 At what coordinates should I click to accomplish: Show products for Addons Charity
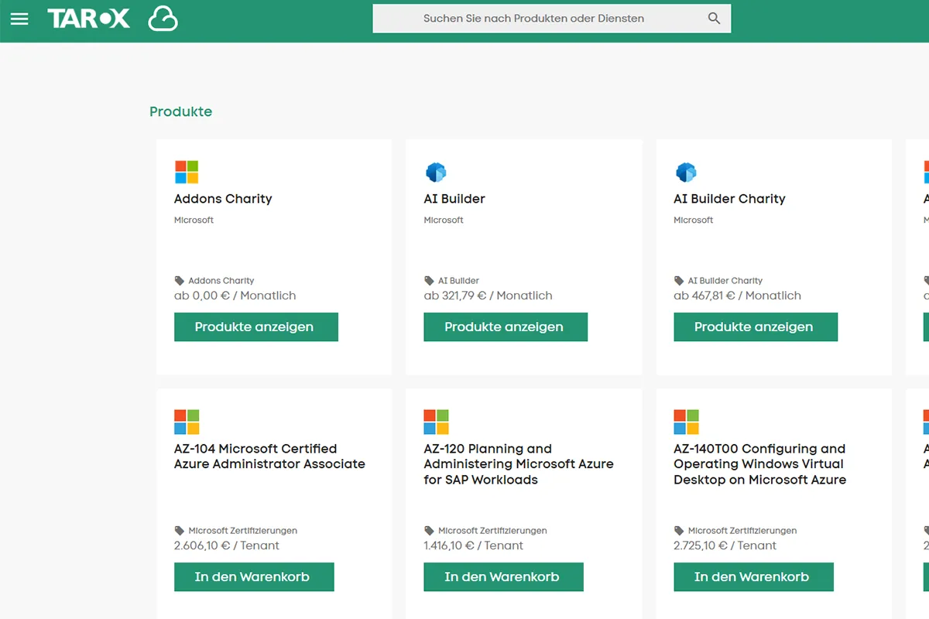[x=255, y=327]
